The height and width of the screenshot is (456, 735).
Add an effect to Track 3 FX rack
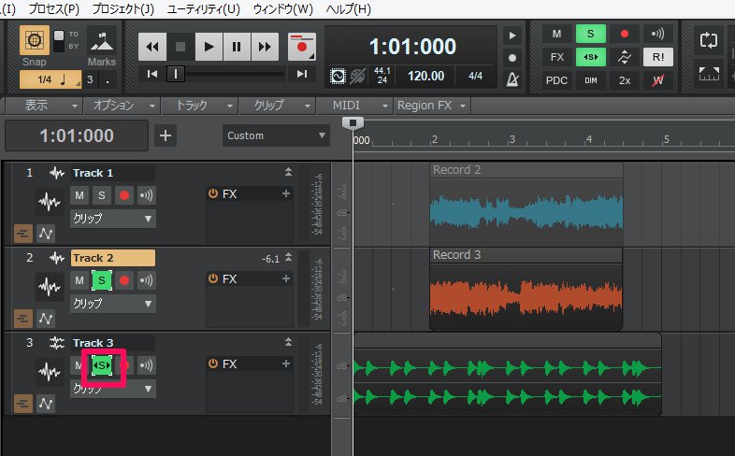click(286, 363)
